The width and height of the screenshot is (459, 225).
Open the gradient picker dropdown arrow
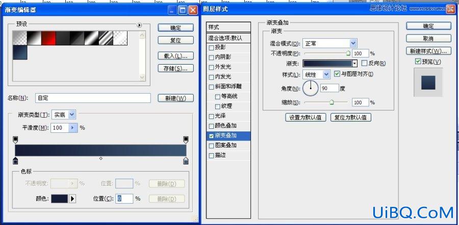click(354, 63)
